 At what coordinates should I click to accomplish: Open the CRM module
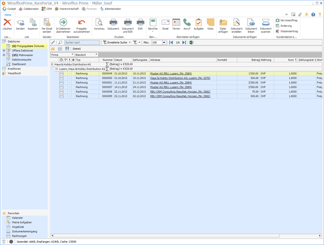point(47,9)
